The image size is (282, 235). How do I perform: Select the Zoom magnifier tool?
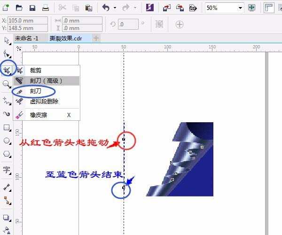coord(7,84)
